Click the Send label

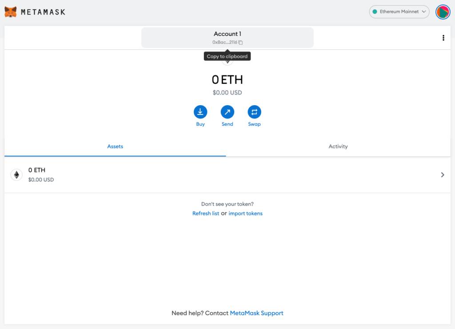pos(227,124)
